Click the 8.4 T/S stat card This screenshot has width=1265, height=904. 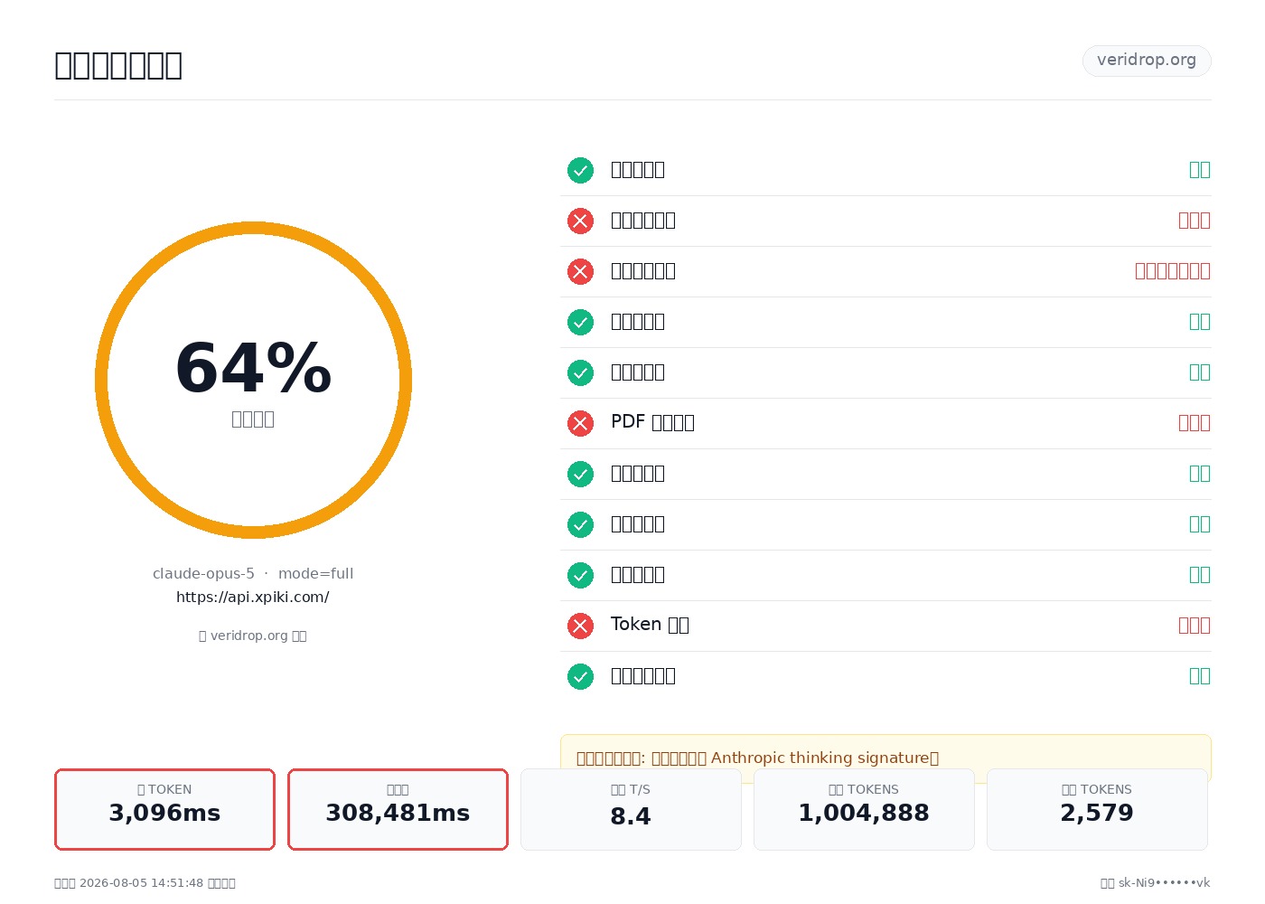coord(631,809)
